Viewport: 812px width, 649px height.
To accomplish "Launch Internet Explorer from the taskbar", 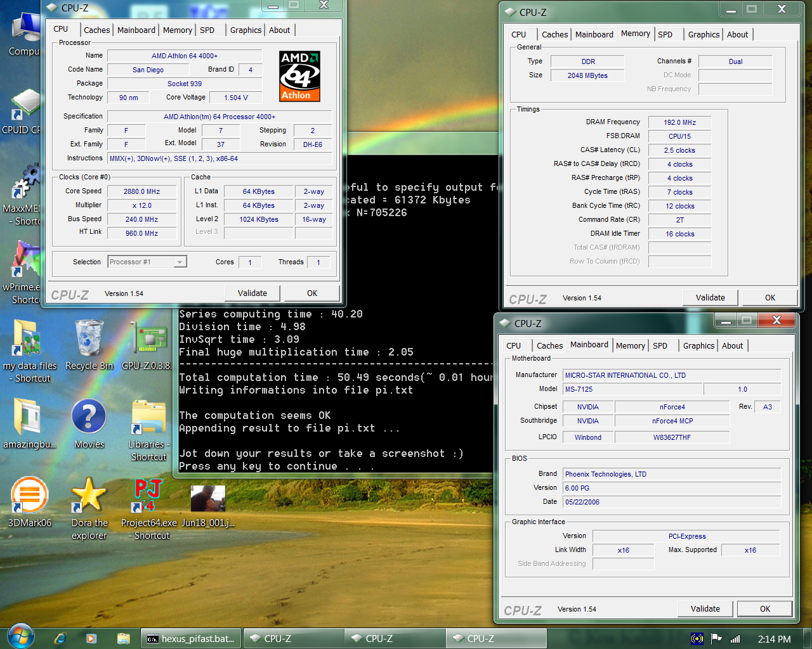I will (60, 638).
